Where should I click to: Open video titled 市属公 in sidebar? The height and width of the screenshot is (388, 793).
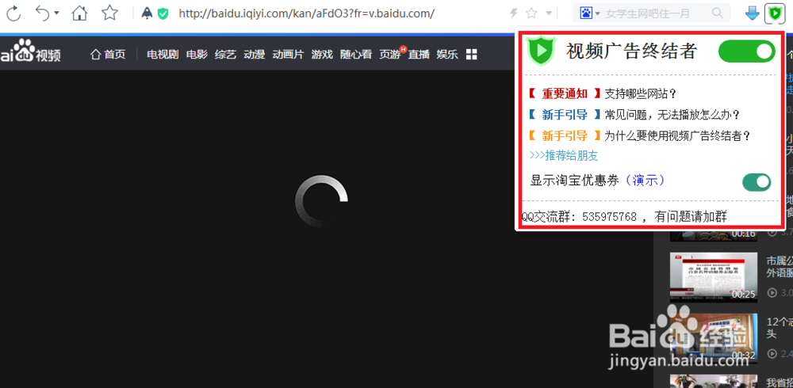click(780, 266)
